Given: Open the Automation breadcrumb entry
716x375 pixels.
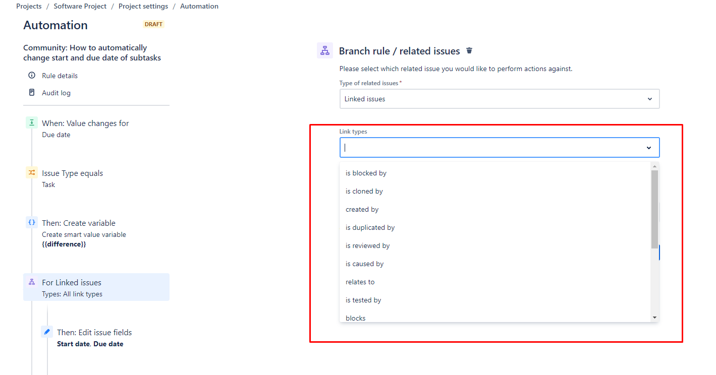Looking at the screenshot, I should 199,6.
